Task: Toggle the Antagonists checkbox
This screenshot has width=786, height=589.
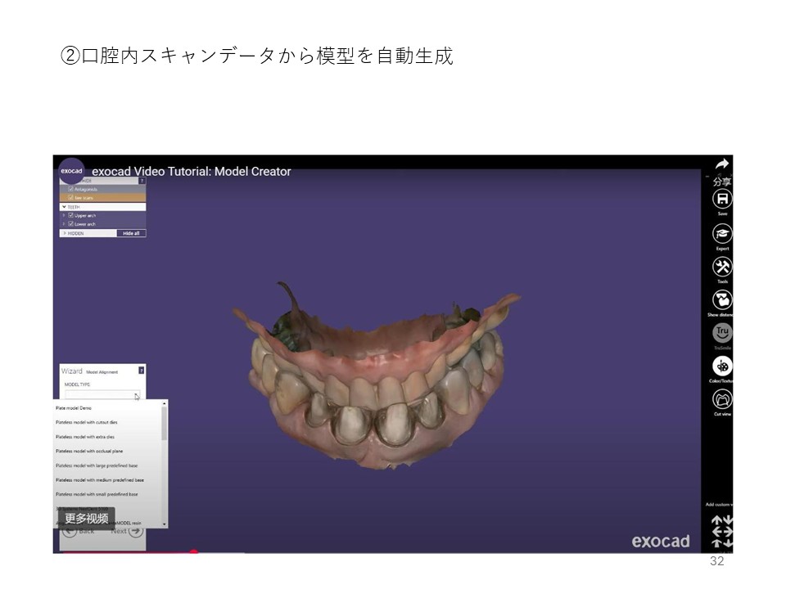Action: pos(71,189)
